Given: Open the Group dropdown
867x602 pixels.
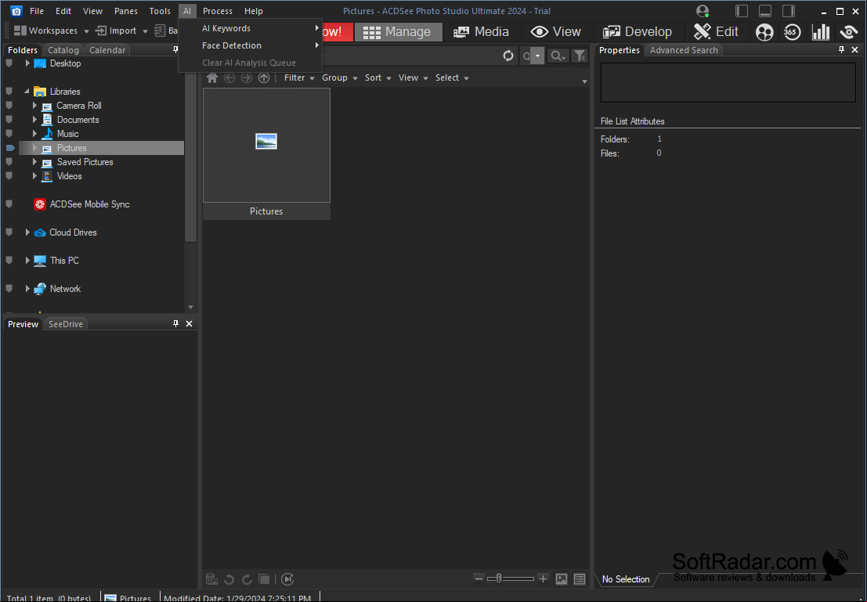Looking at the screenshot, I should [339, 78].
